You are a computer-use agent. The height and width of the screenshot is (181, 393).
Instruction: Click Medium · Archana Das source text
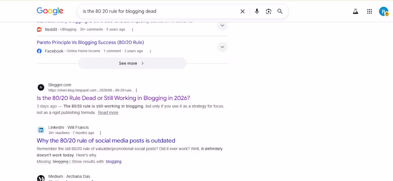click(x=69, y=176)
